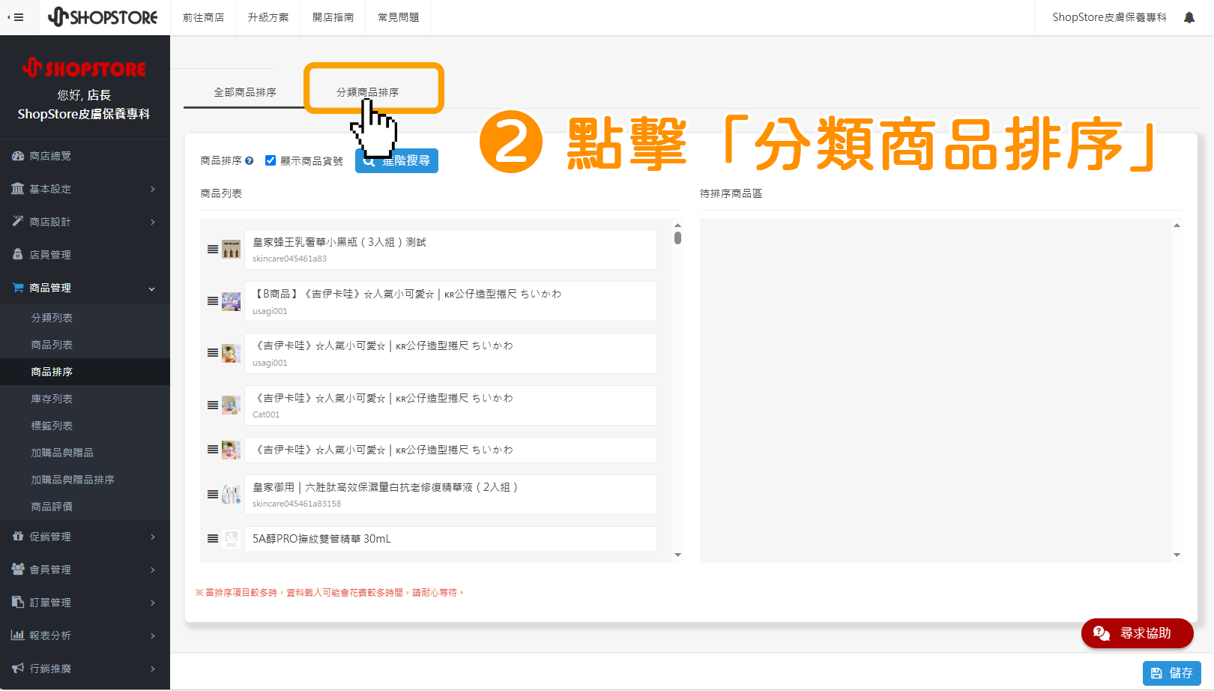The height and width of the screenshot is (691, 1214).
Task: Expand the 促銷管理 menu chevron
Action: (x=152, y=537)
